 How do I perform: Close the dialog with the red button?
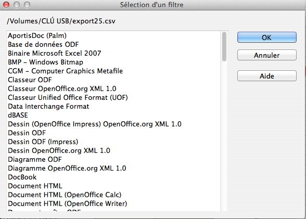[x=6, y=5]
